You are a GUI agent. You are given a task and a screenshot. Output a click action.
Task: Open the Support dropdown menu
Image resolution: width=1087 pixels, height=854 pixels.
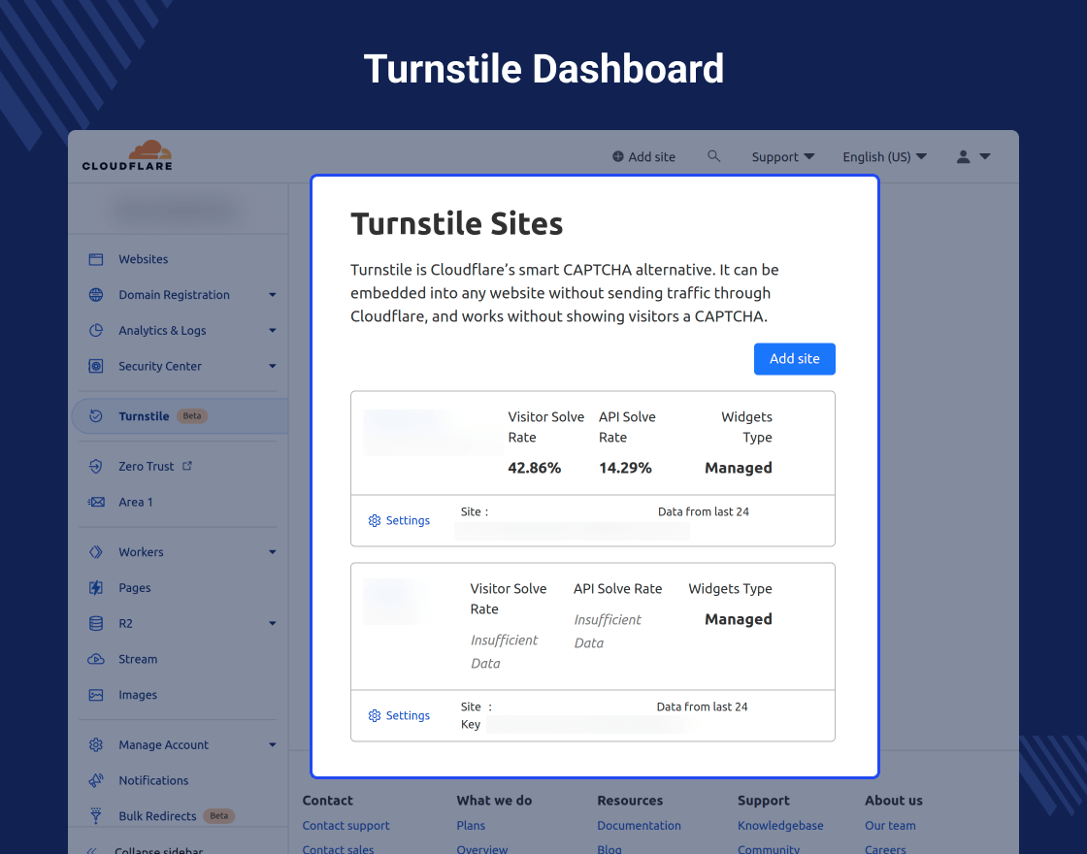click(x=782, y=156)
